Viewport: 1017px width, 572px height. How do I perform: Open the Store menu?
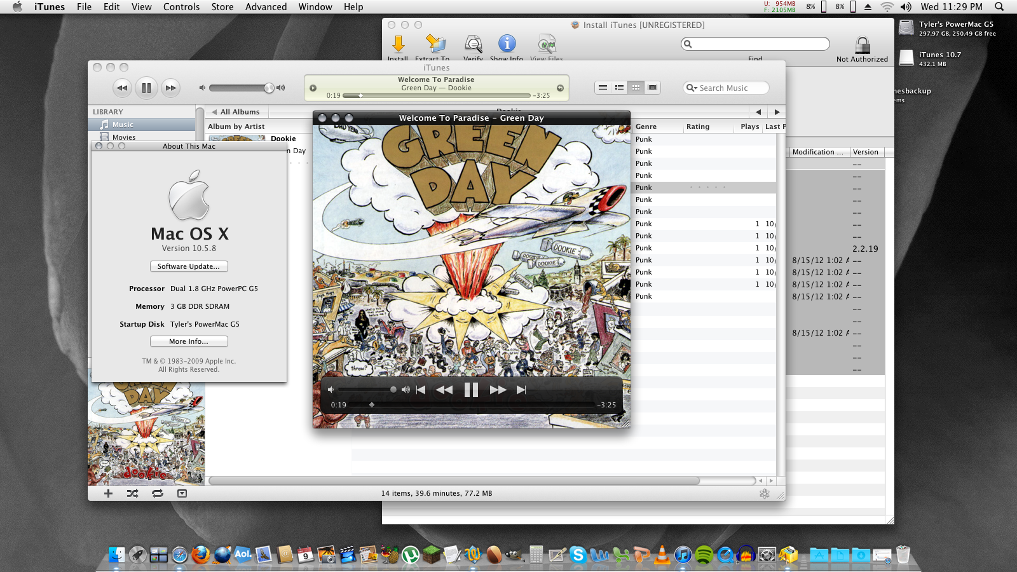222,7
